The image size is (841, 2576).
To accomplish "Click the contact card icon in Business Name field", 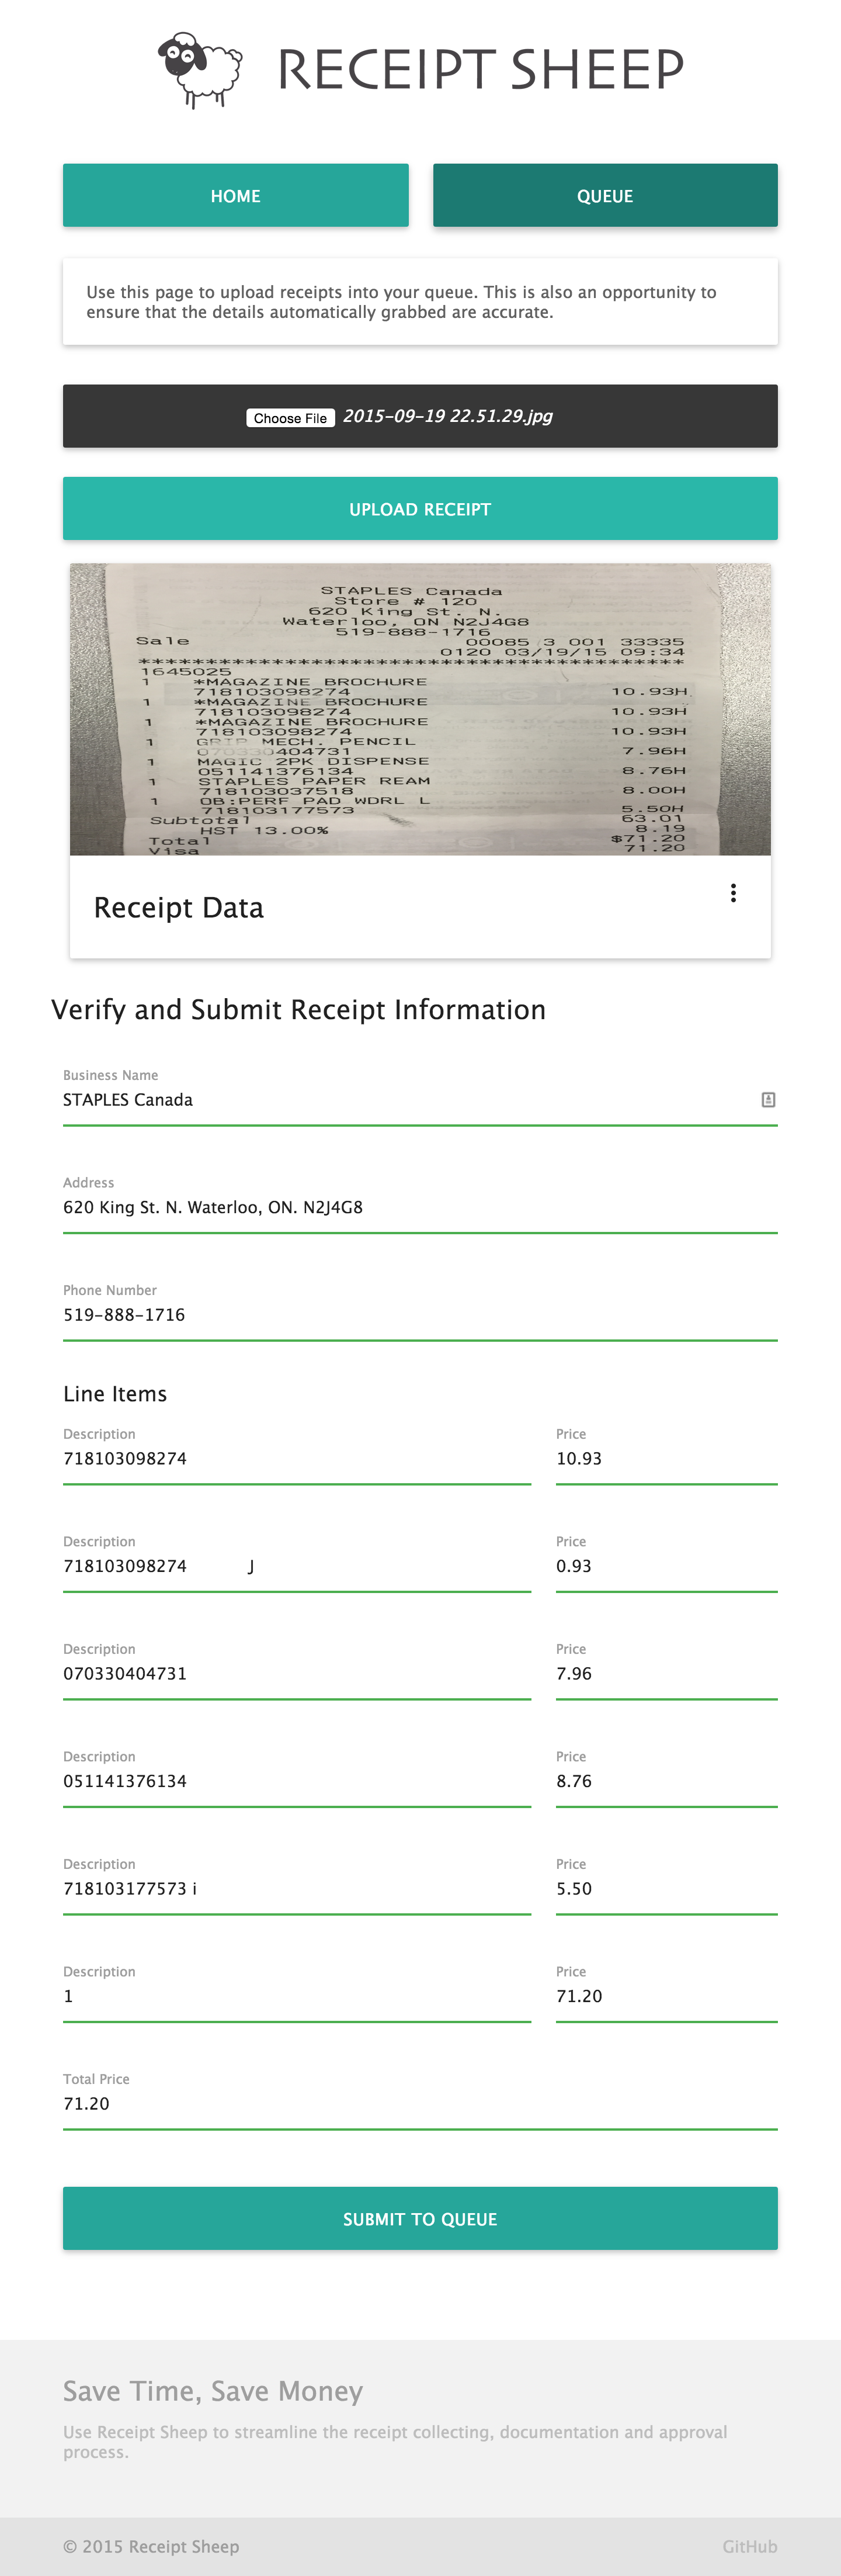I will pyautogui.click(x=768, y=1100).
